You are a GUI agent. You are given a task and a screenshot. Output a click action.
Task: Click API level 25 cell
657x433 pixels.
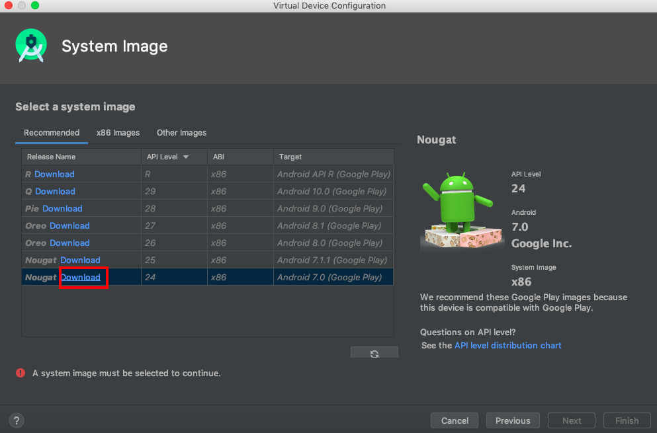[174, 260]
